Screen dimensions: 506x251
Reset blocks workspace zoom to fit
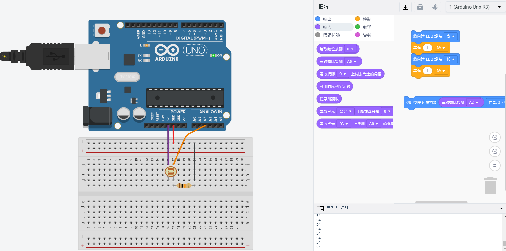[495, 165]
